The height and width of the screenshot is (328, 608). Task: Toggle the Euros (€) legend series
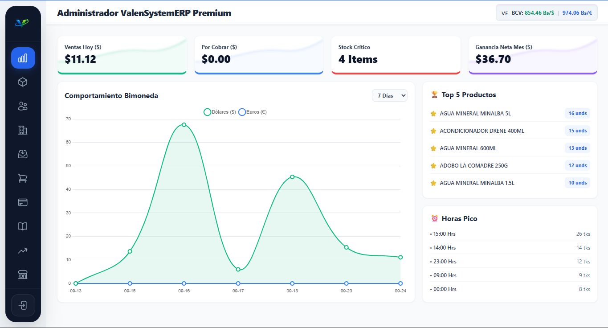click(253, 112)
